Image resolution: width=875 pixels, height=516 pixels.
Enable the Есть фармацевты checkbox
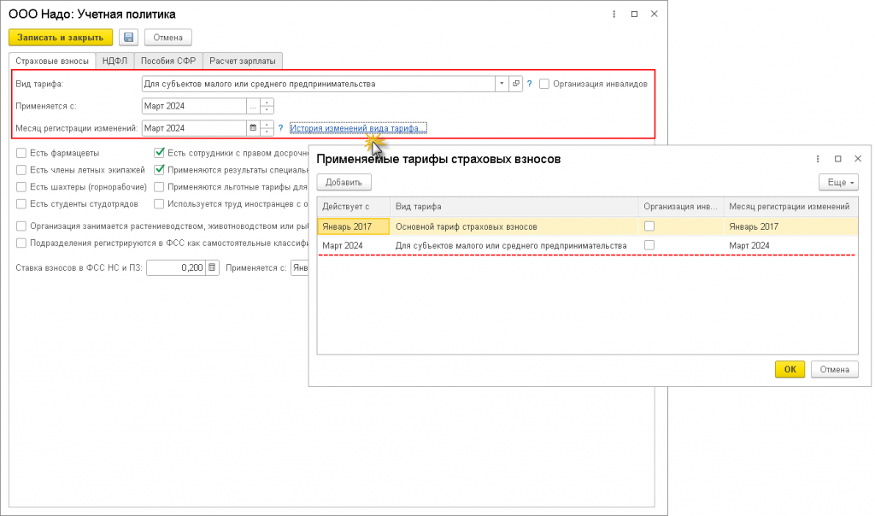(x=21, y=153)
